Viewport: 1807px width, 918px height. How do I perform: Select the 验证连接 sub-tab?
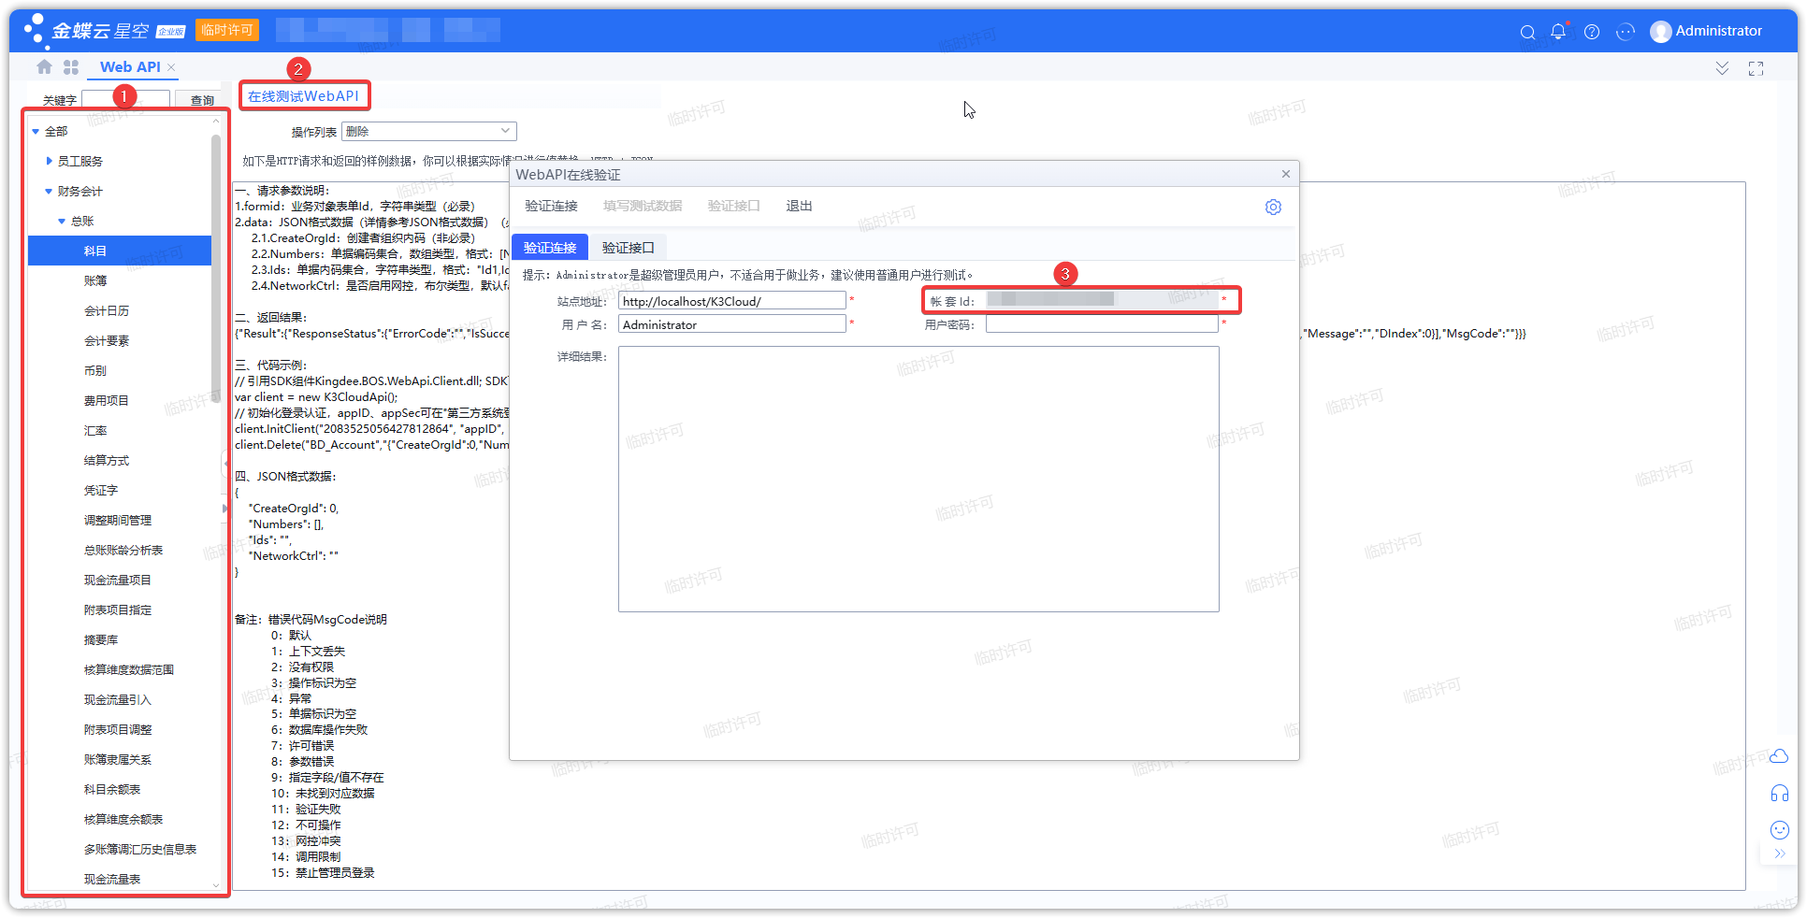tap(550, 247)
